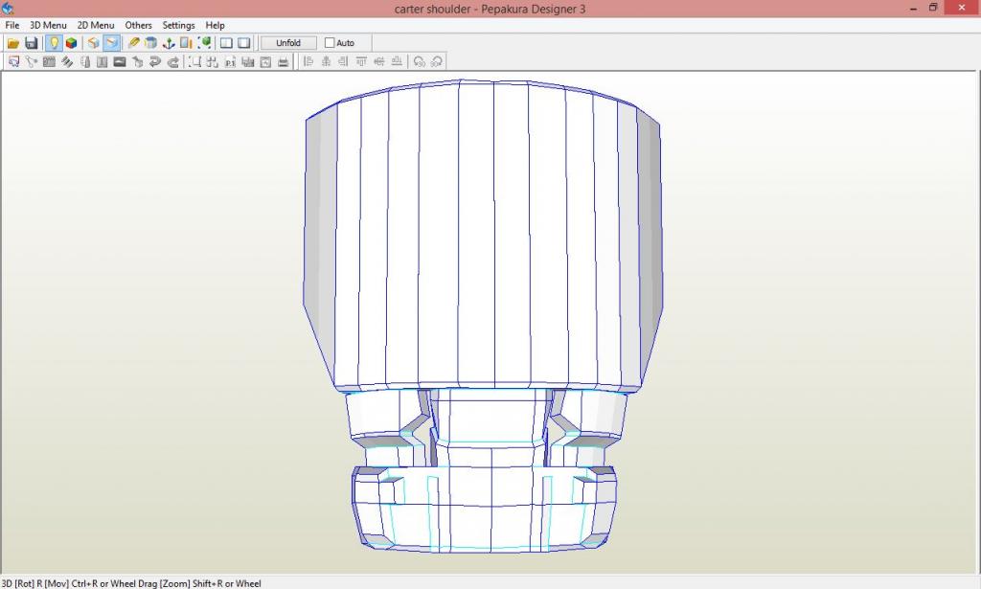
Task: Minimize the Pepakura Designer window
Action: click(x=914, y=8)
